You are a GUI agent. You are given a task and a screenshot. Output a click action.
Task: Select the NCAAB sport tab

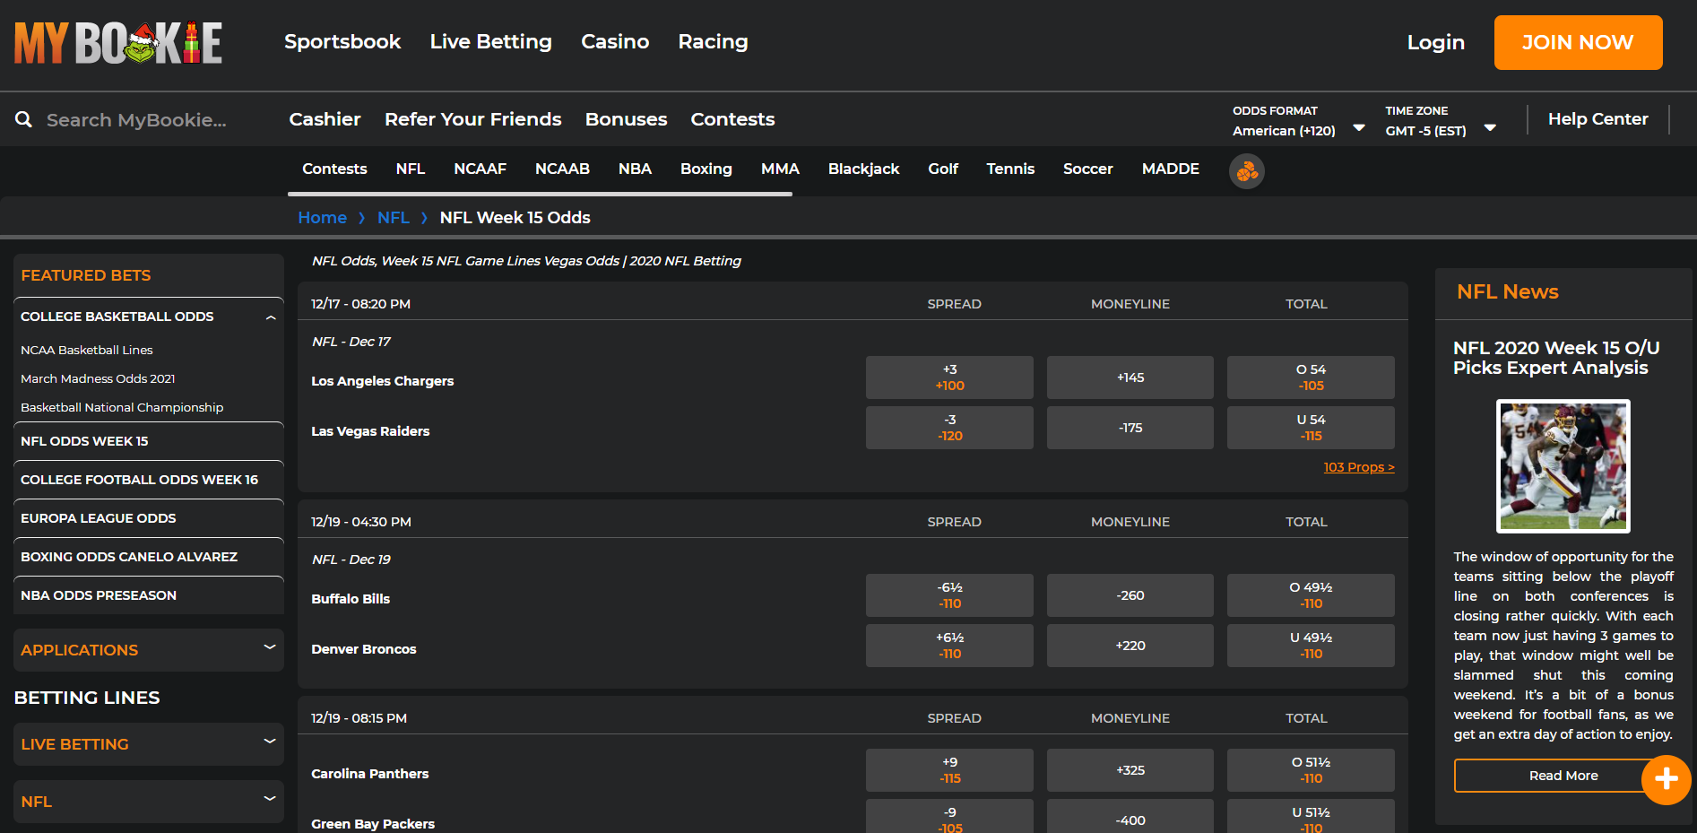(x=562, y=169)
